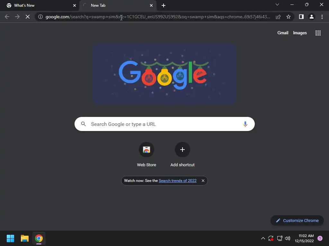Add a new shortcut tile
This screenshot has width=329, height=246.
click(182, 155)
